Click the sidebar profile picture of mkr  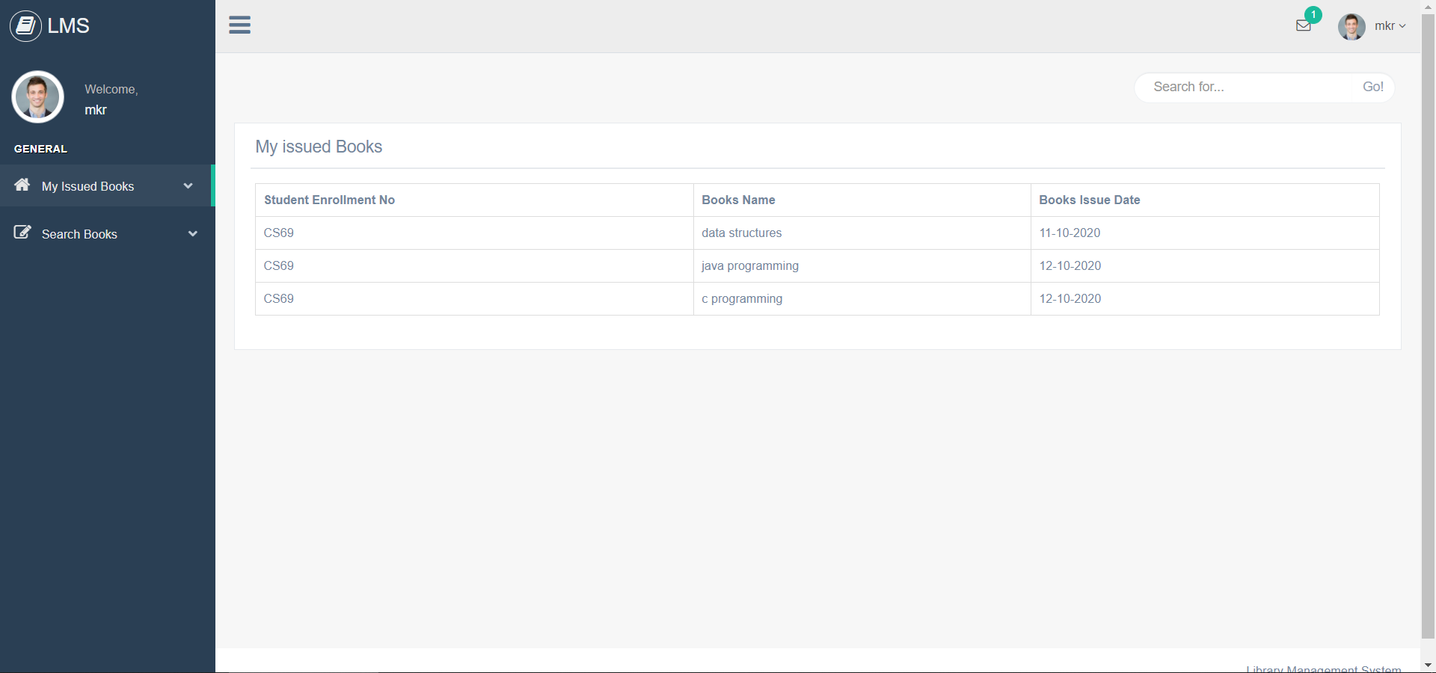[x=37, y=96]
